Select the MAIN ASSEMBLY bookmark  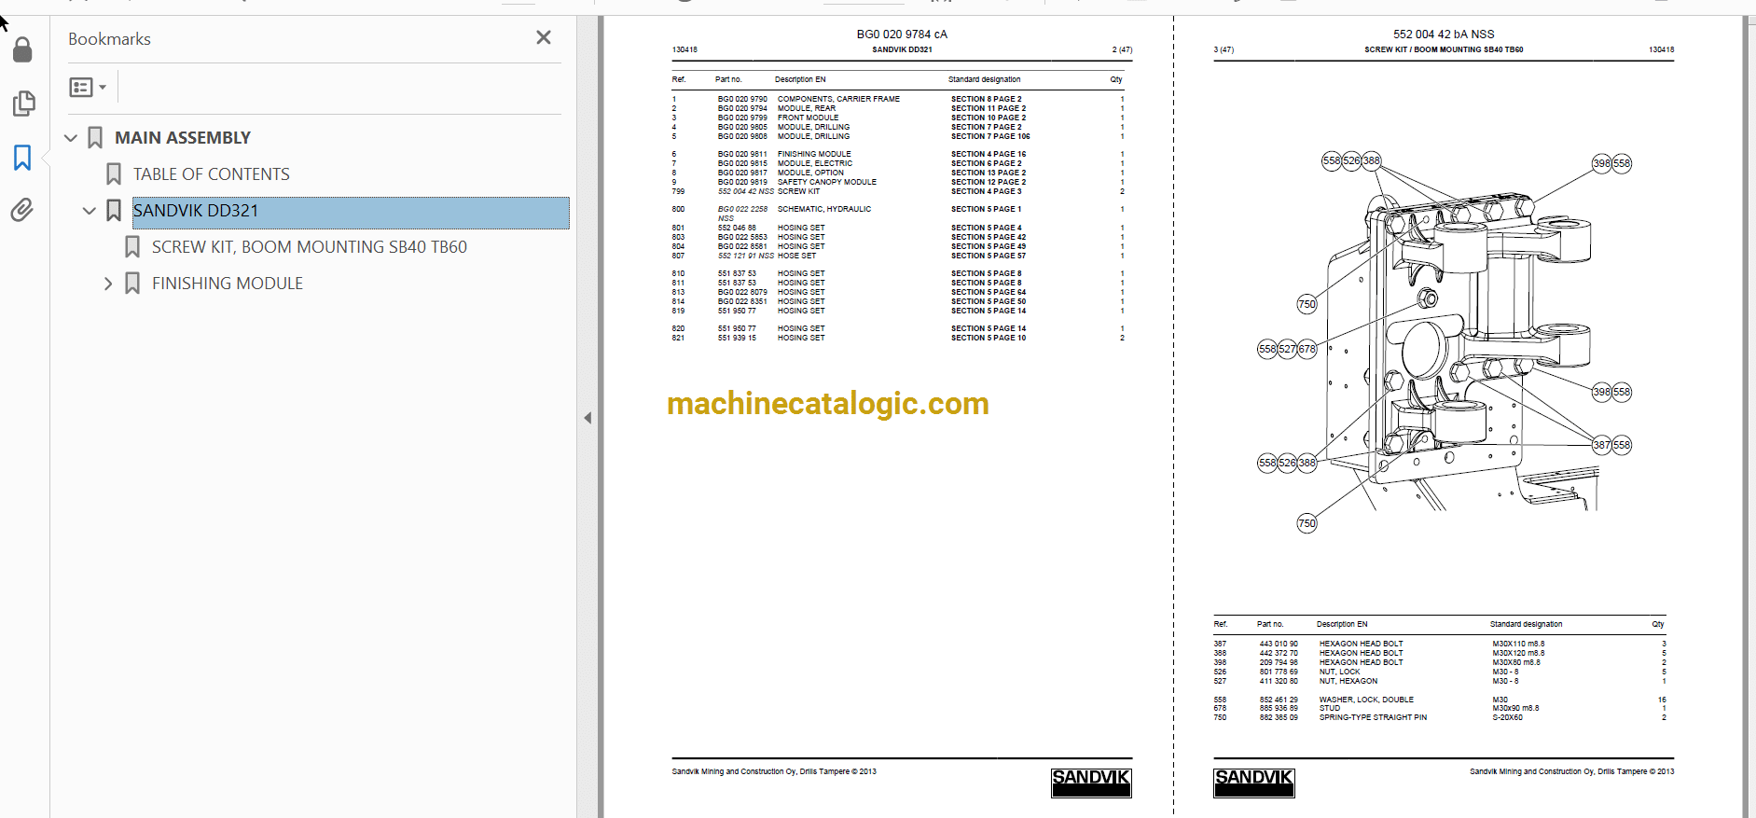183,138
